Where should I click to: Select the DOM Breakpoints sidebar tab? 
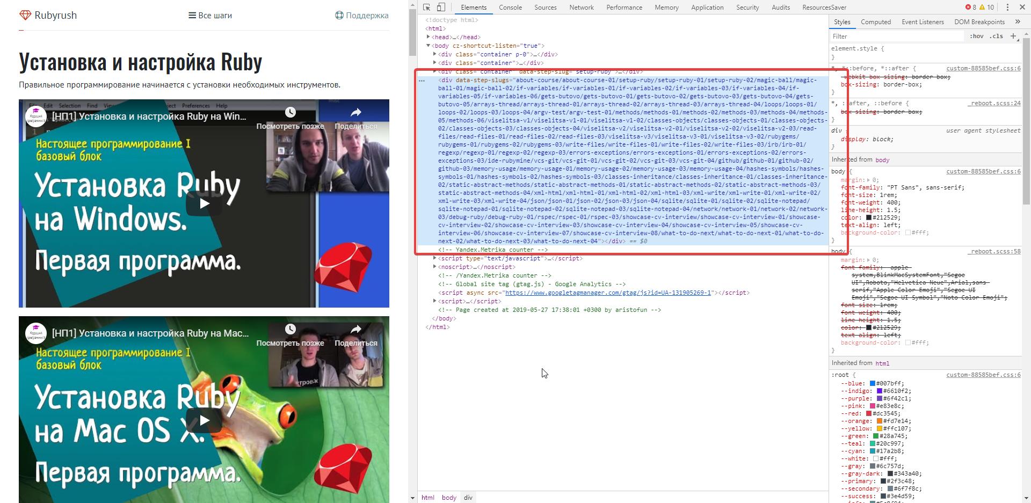tap(979, 21)
